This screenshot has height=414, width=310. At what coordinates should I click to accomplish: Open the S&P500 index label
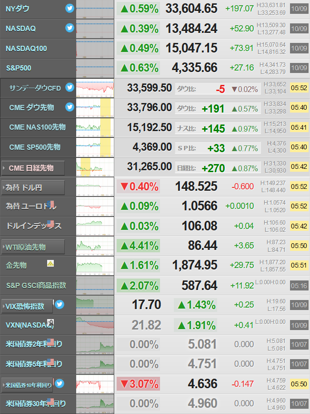click(19, 68)
